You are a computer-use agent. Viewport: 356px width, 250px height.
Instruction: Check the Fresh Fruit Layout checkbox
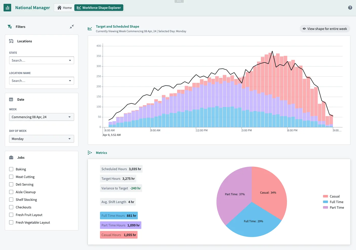(11, 215)
